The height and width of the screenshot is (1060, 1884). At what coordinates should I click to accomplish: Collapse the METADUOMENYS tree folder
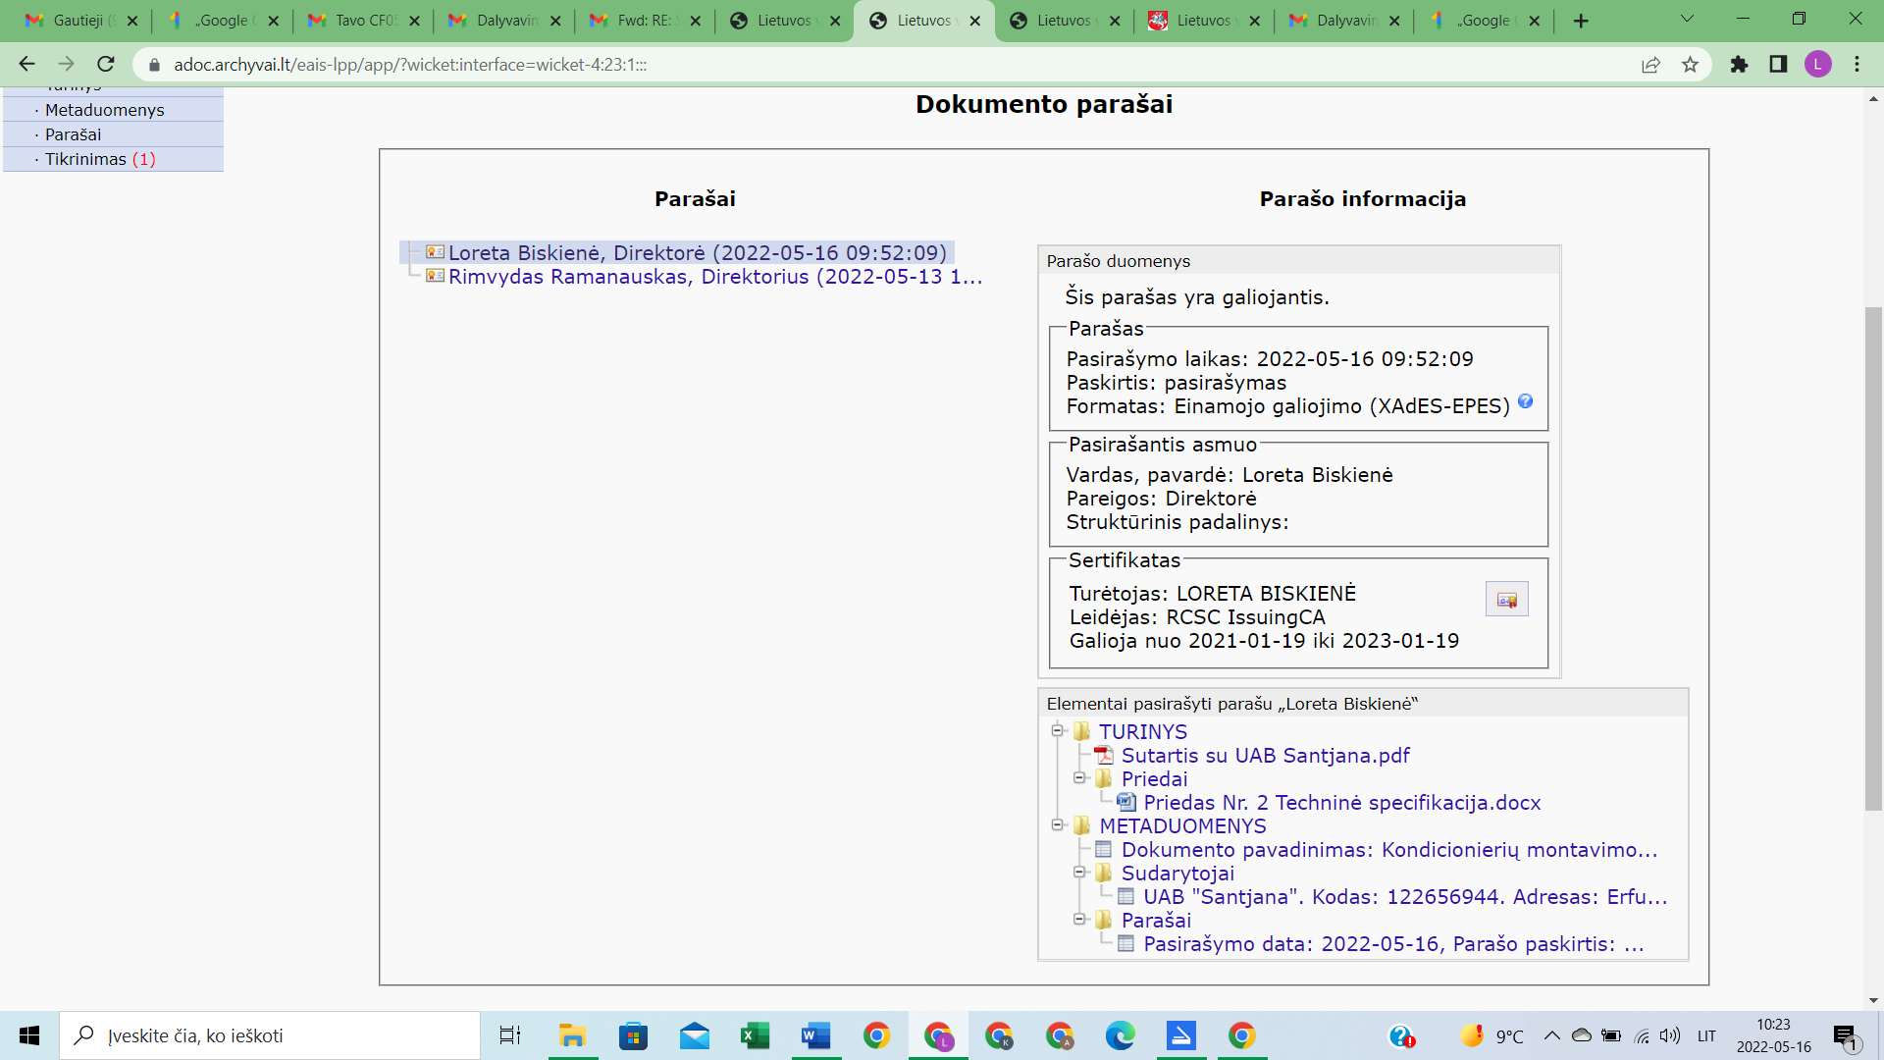pyautogui.click(x=1058, y=824)
